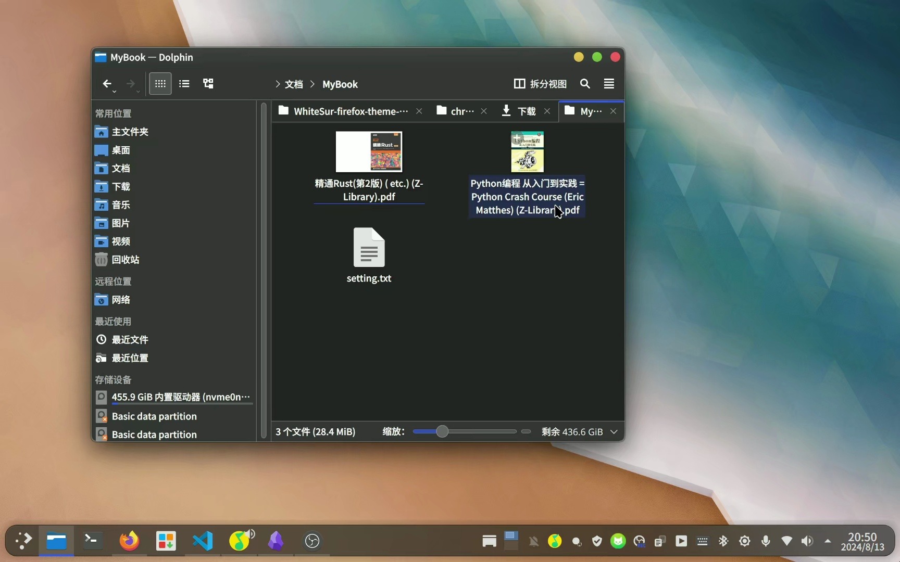900x562 pixels.
Task: Show hidden tray icons arrow
Action: [x=828, y=541]
